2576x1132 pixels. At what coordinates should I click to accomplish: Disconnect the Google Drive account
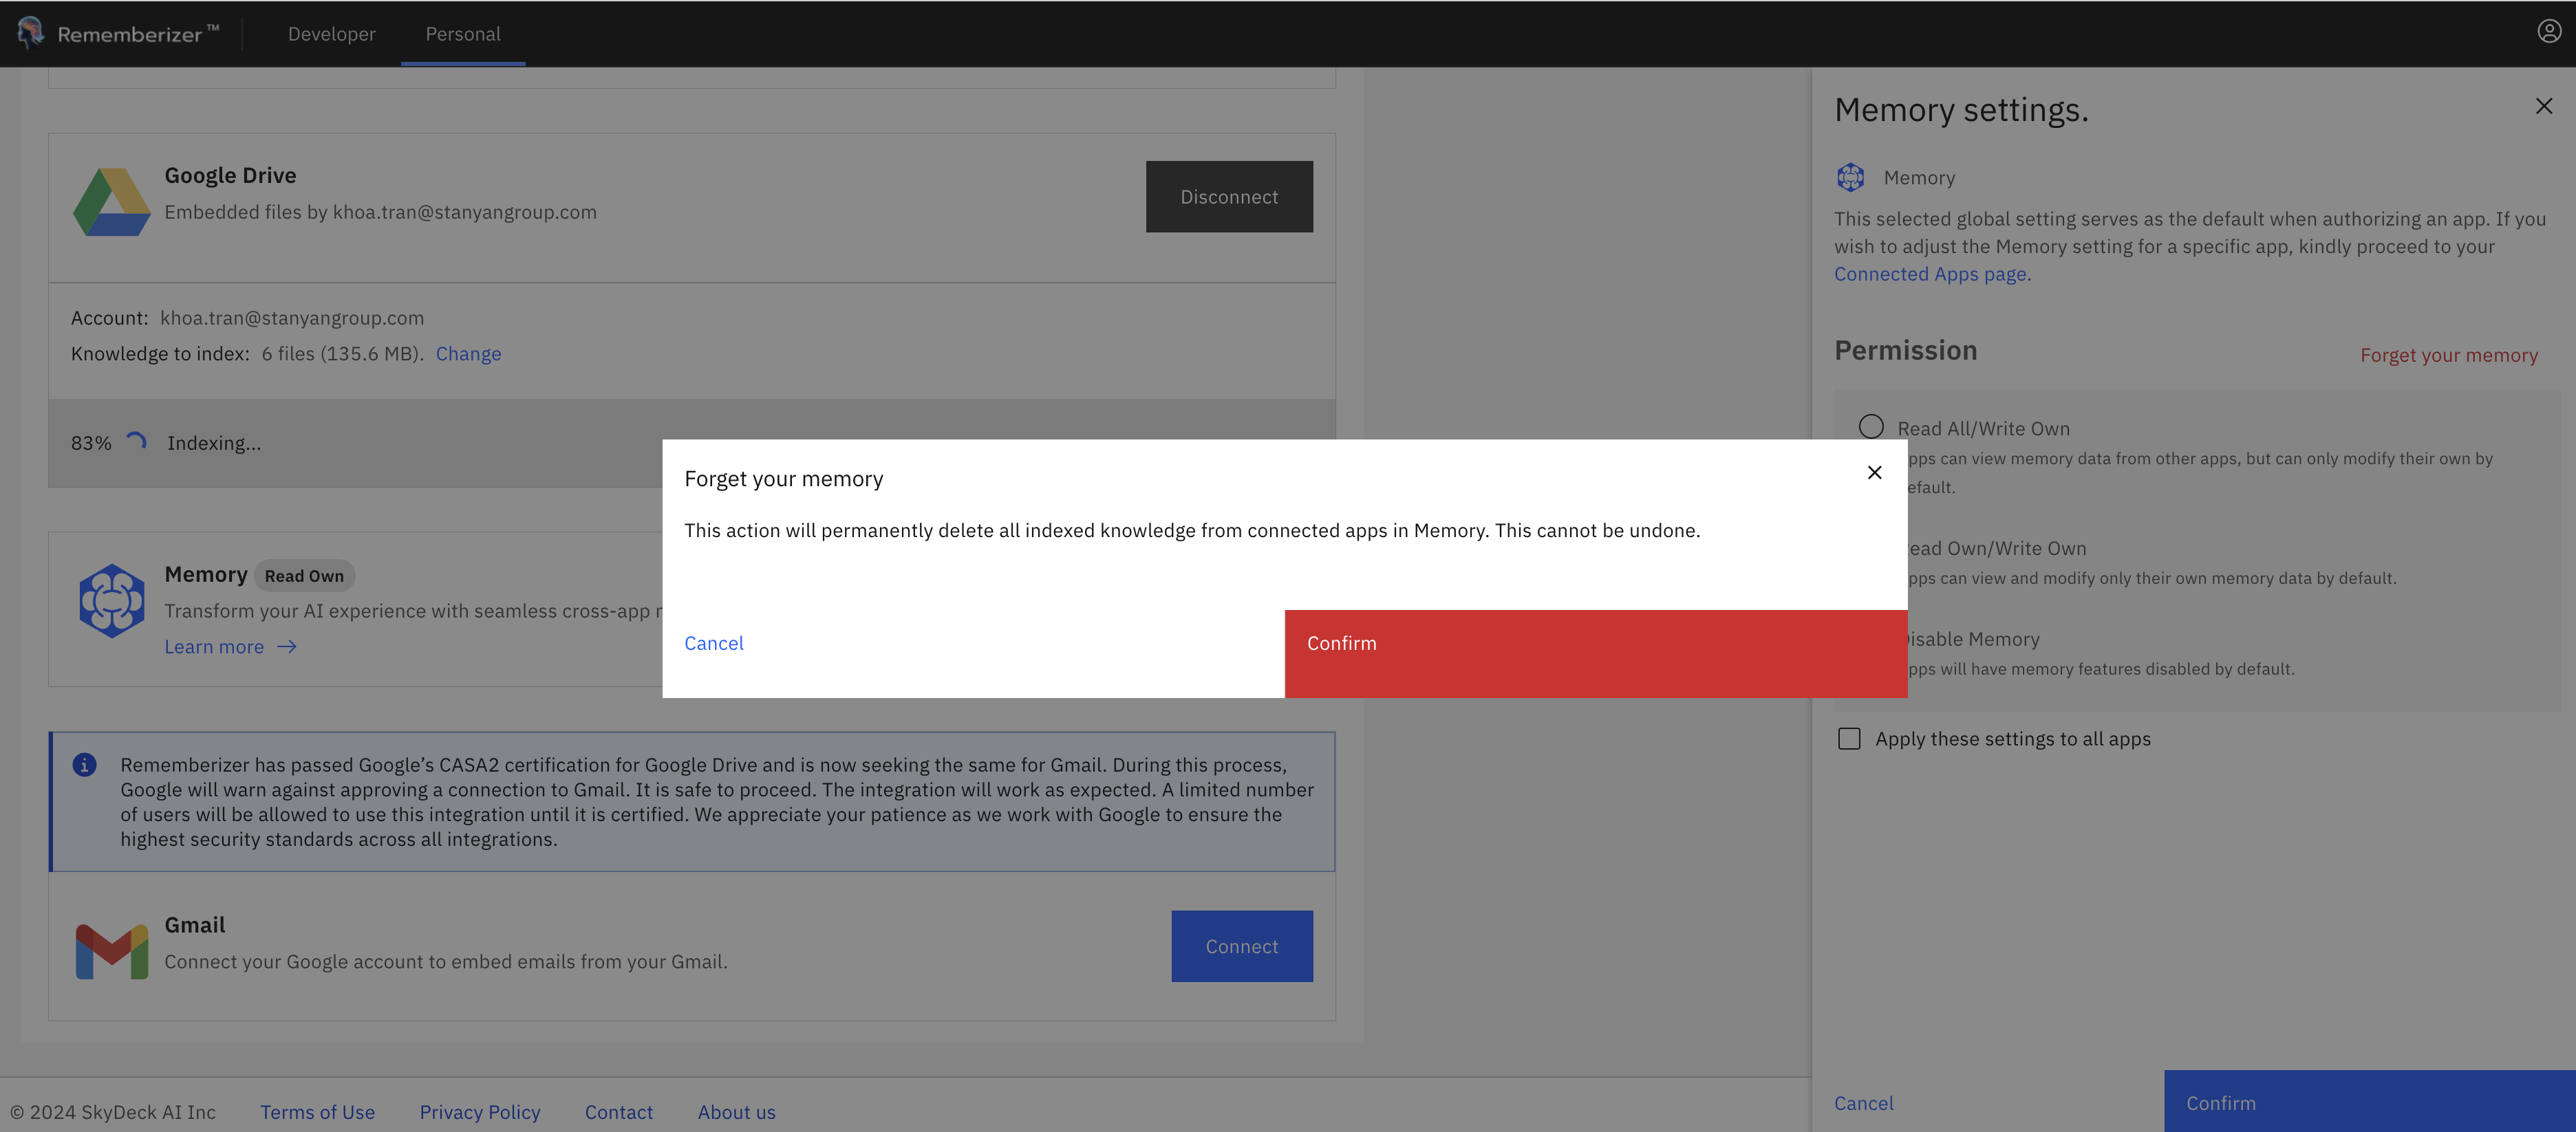tap(1229, 196)
